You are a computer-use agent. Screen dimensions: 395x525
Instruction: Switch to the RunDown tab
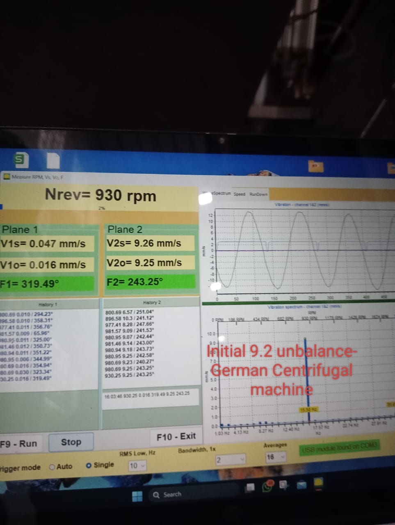click(258, 194)
